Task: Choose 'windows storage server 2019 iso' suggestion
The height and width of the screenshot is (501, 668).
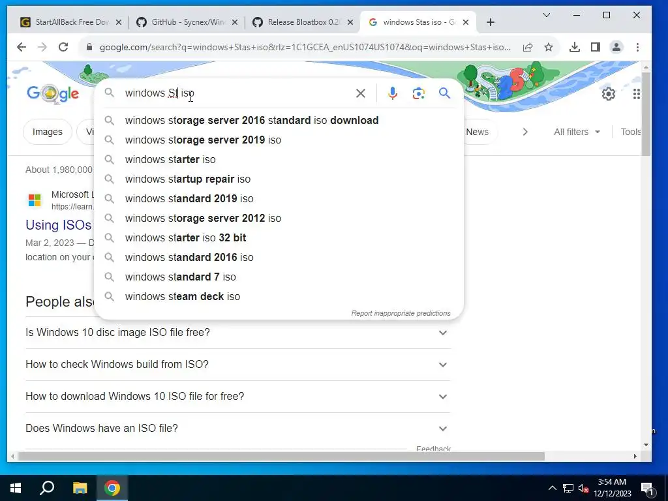Action: tap(279, 140)
